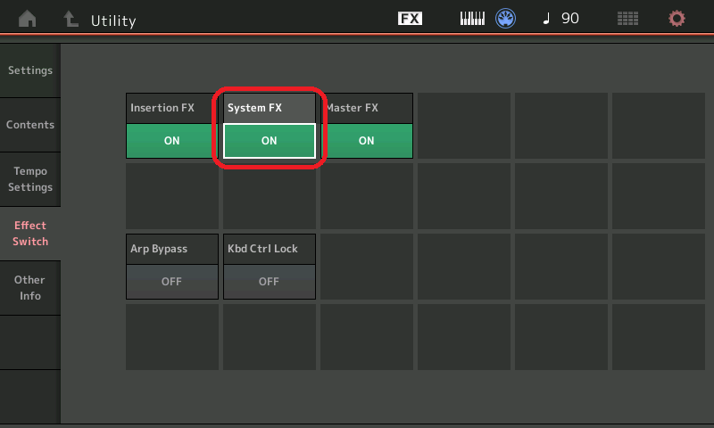Image resolution: width=714 pixels, height=428 pixels.
Task: Select the Effect Switch tab
Action: [30, 234]
